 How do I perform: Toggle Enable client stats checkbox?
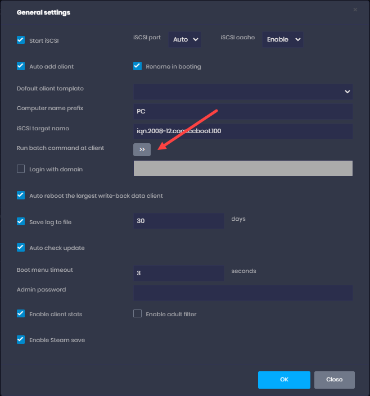point(21,314)
